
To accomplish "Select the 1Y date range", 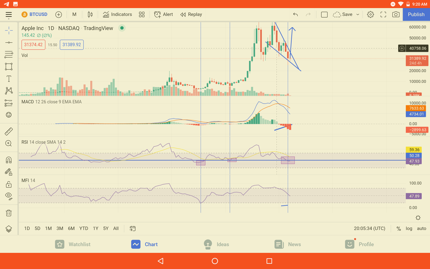I will coord(96,228).
